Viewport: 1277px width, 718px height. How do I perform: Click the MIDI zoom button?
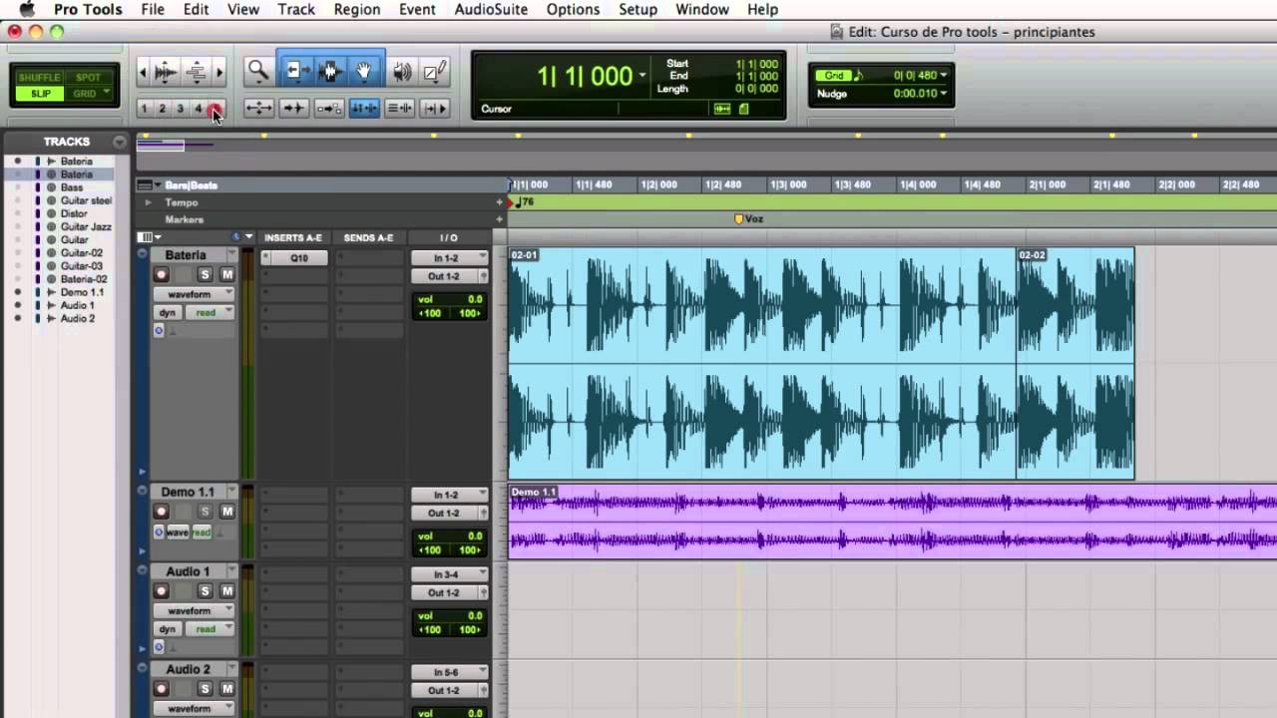click(197, 72)
